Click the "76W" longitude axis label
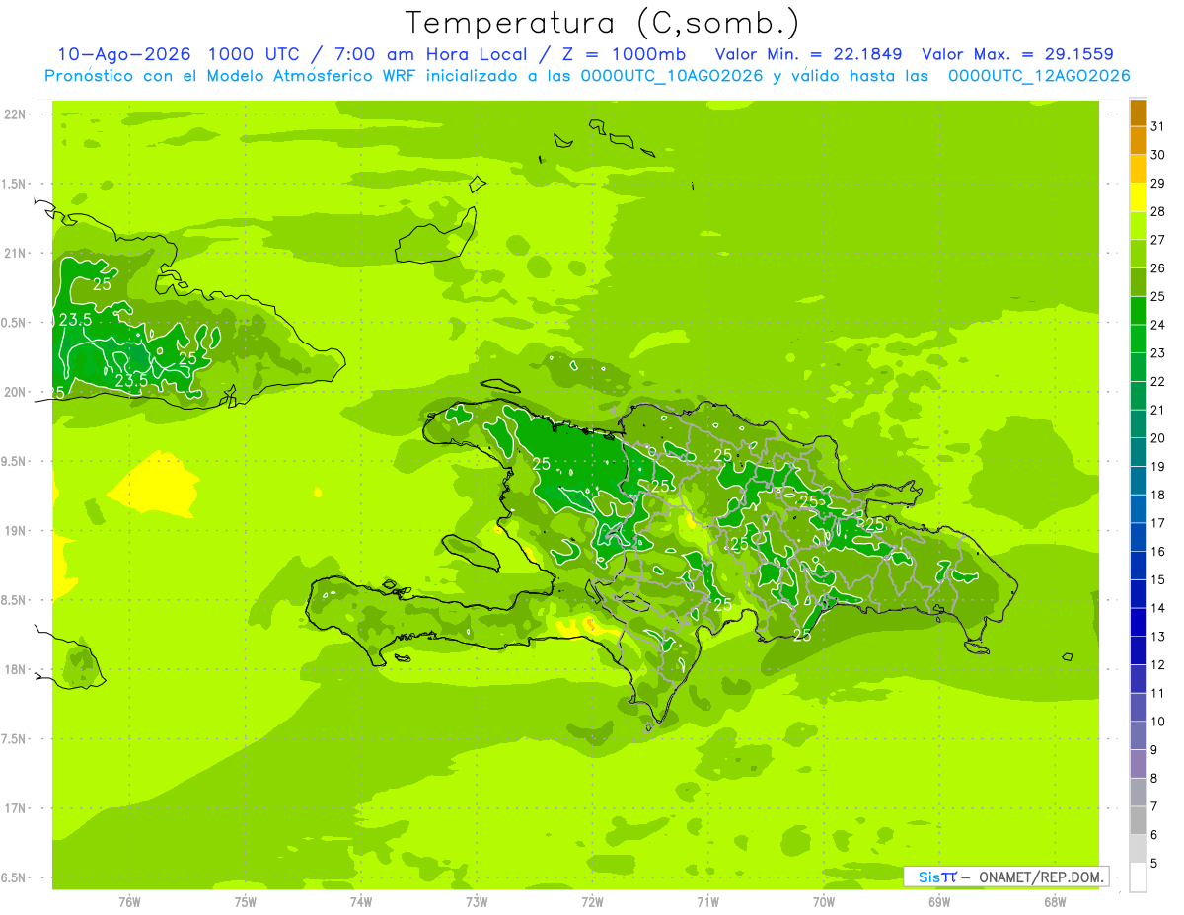 click(x=129, y=902)
